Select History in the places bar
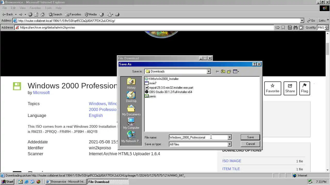This screenshot has height=185, width=330. pyautogui.click(x=131, y=84)
